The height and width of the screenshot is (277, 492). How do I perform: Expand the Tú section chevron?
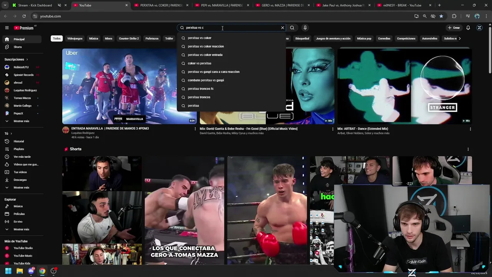pos(11,133)
